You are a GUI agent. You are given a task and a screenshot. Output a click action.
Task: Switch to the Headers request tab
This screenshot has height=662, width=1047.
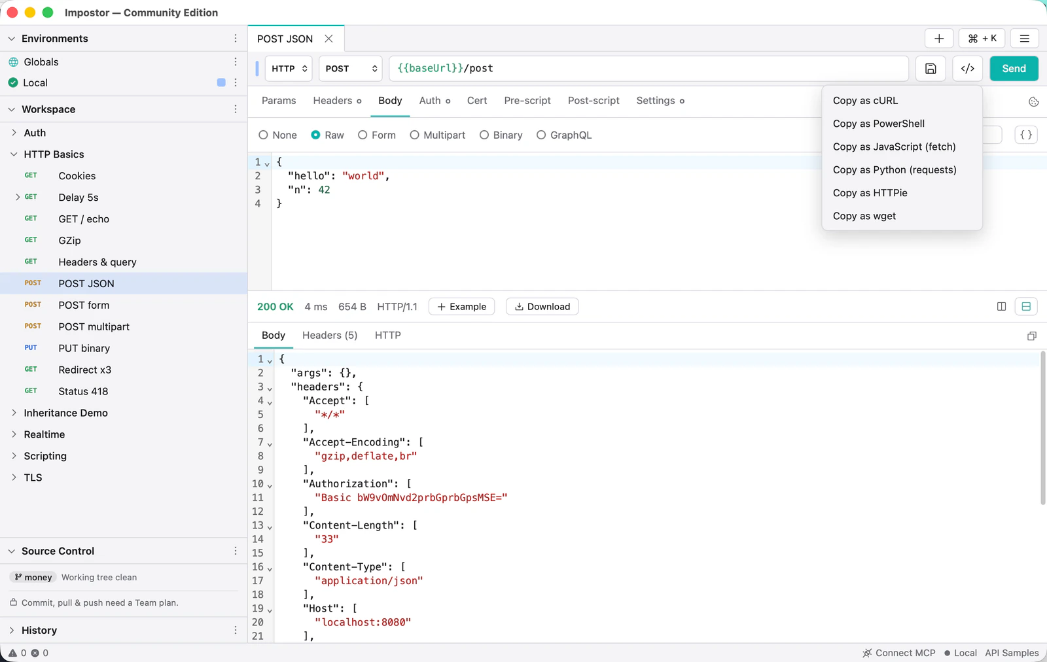click(x=337, y=101)
